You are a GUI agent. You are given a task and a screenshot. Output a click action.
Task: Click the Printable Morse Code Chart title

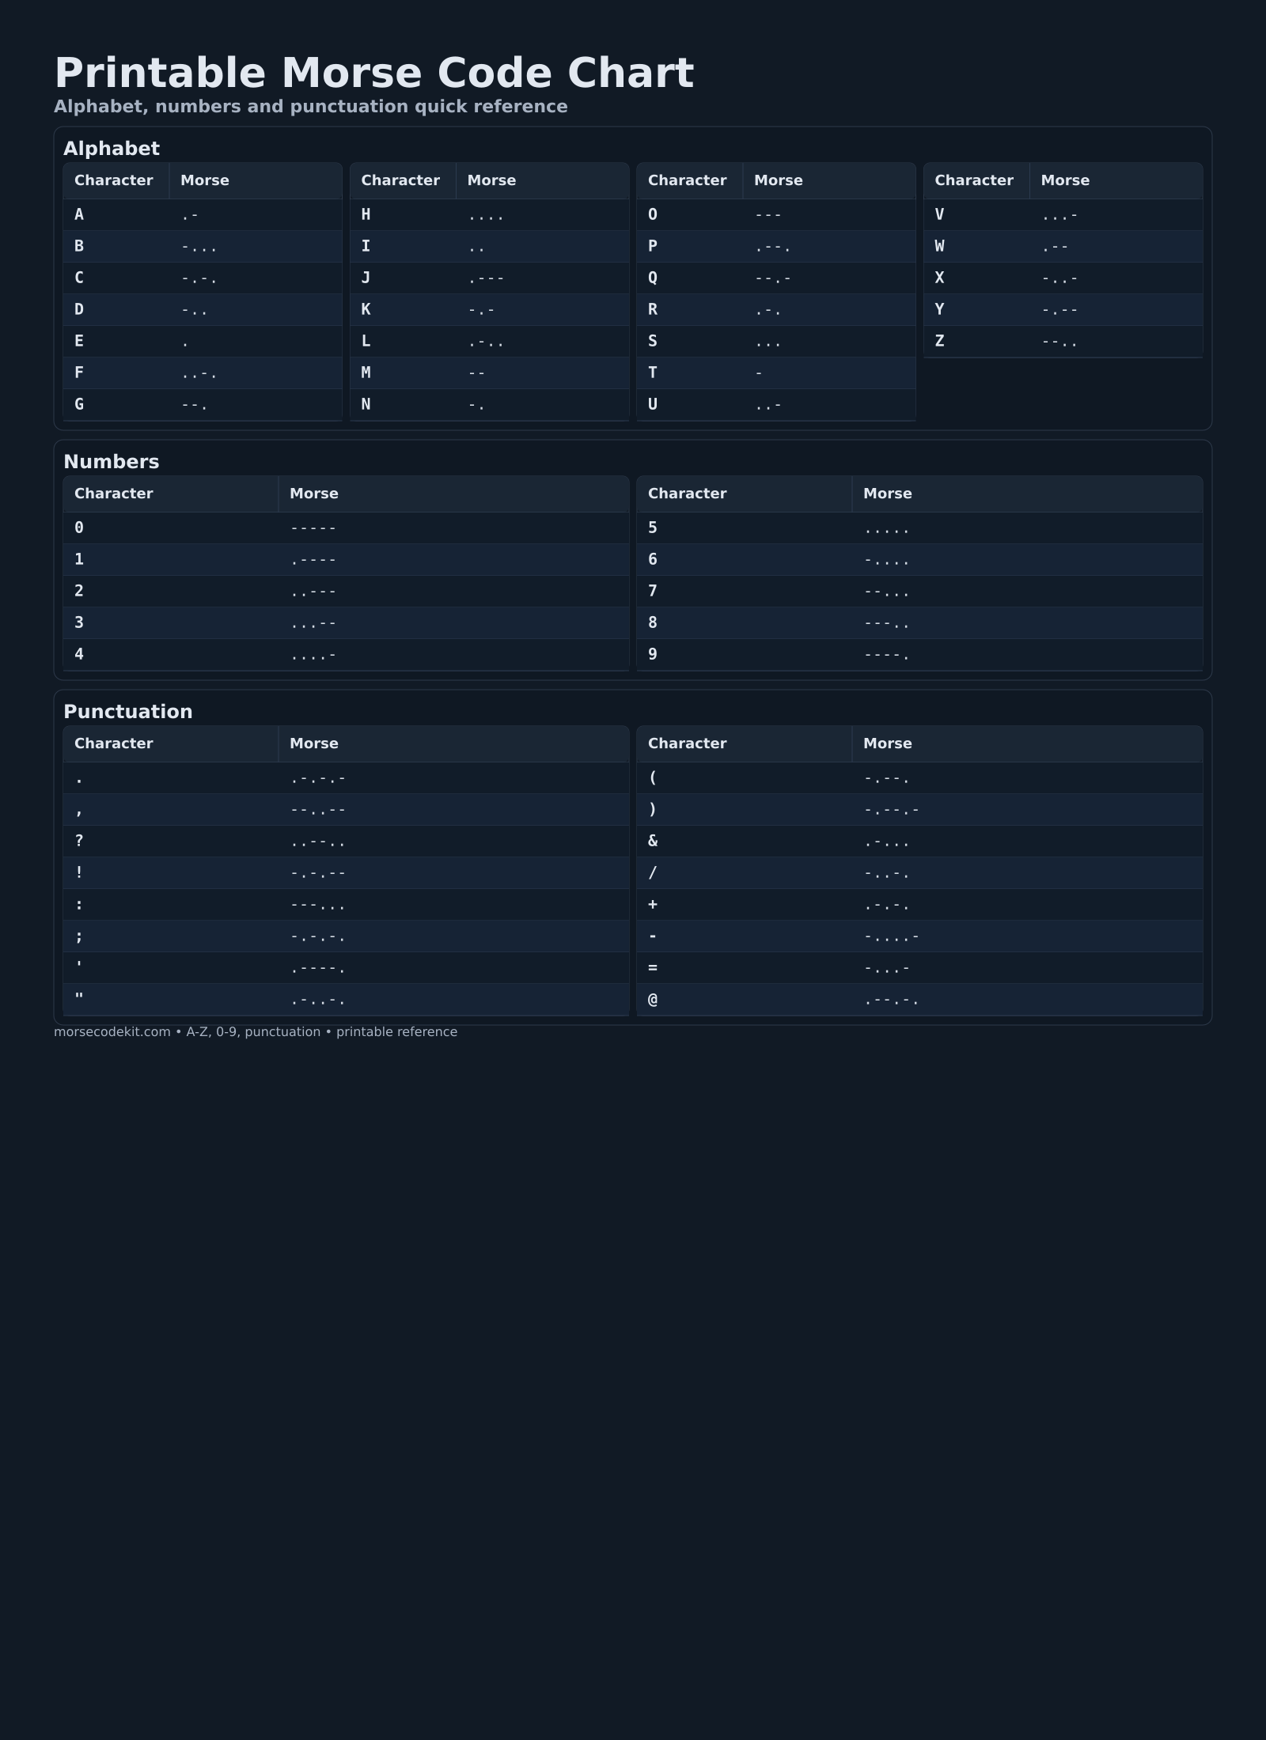(373, 74)
